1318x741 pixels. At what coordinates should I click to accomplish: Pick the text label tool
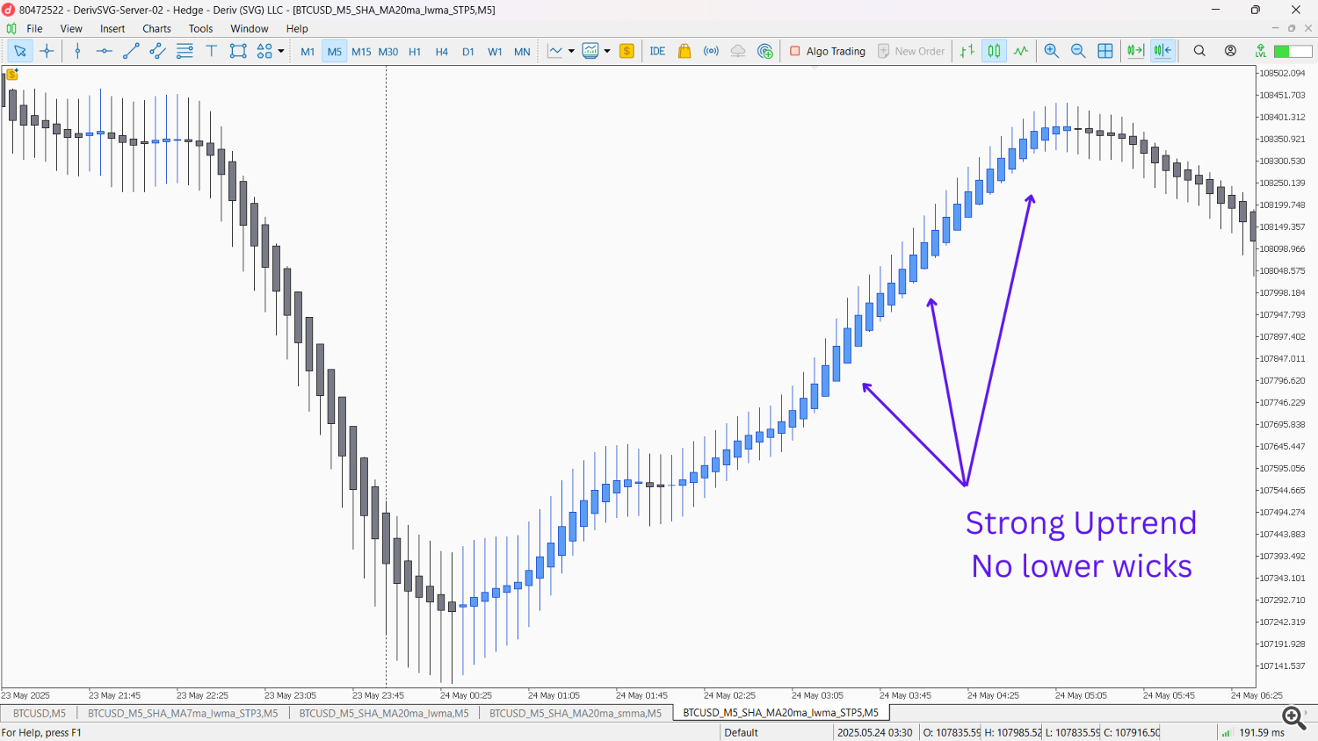(211, 51)
